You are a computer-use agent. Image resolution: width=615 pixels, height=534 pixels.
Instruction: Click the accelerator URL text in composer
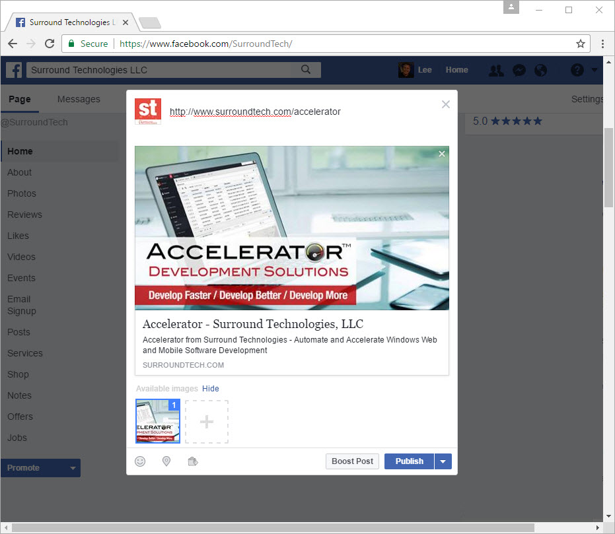point(255,112)
